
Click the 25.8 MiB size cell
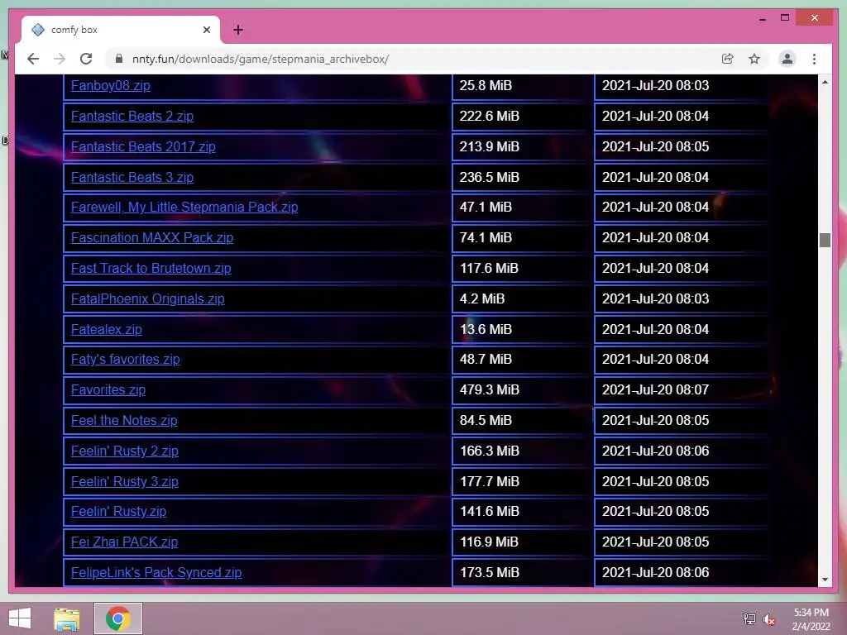click(x=522, y=86)
